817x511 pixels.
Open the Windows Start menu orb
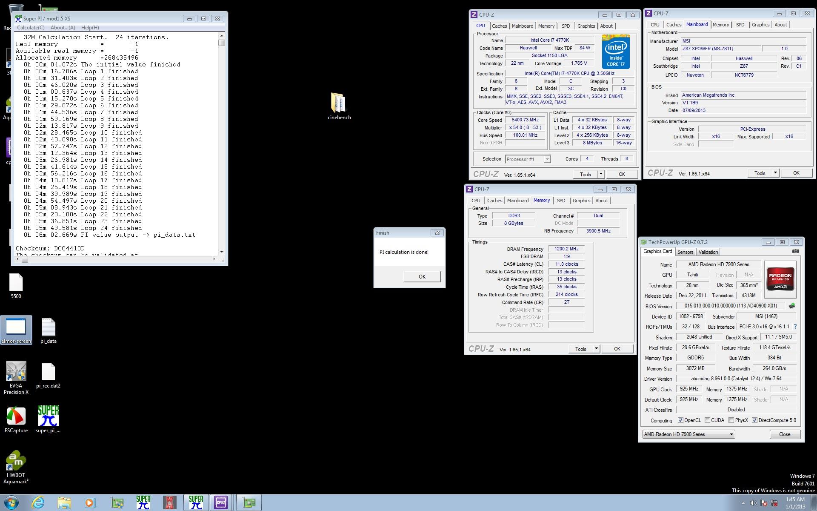pyautogui.click(x=11, y=503)
